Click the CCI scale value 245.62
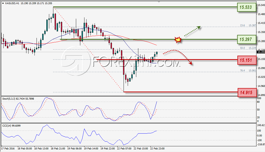Viewport: 265px width, 152px height. tap(261, 125)
